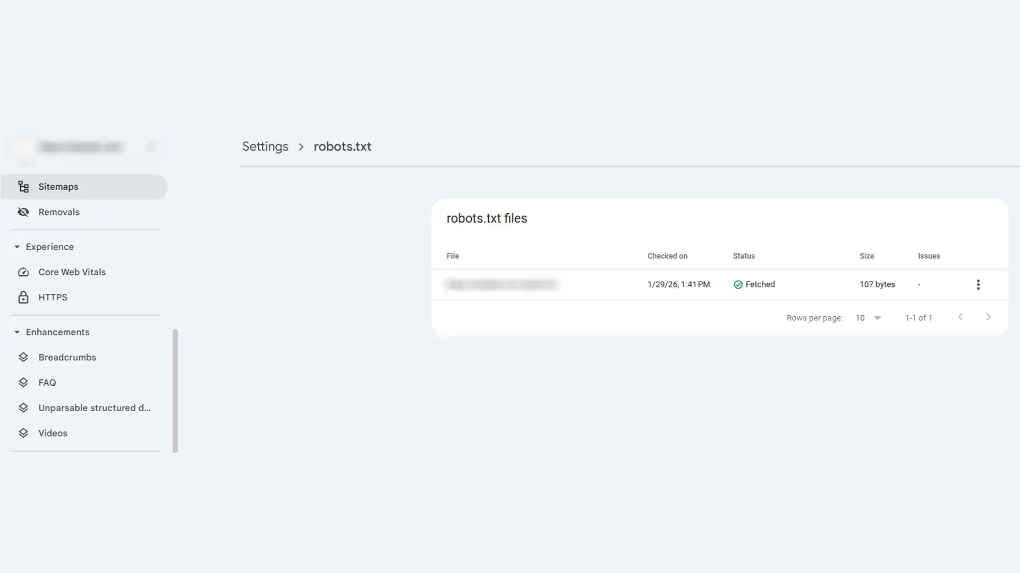
Task: Select the HTTPS lock icon
Action: [x=23, y=297]
